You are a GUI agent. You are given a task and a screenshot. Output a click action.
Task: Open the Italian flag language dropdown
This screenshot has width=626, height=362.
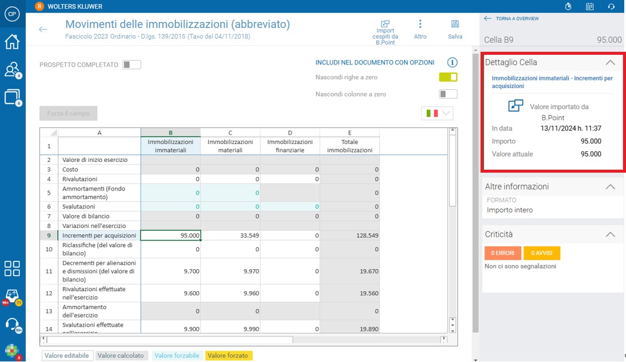[x=437, y=113]
